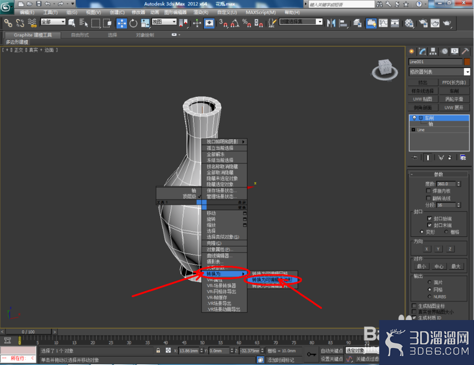Select the 面片 output radio button
The width and height of the screenshot is (474, 365).
(429, 282)
